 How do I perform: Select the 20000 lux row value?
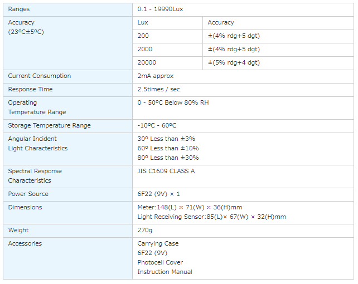click(x=147, y=63)
